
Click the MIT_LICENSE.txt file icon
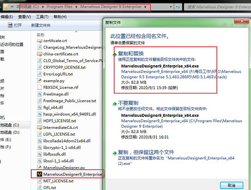click(x=39, y=181)
